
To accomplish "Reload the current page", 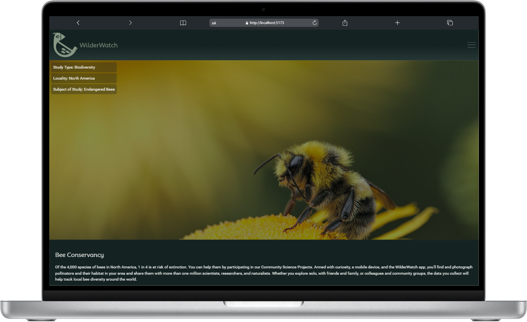I will (314, 22).
